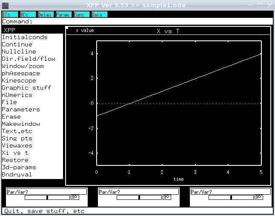
Task: Click the small square in graph window corner
Action: coord(67,28)
